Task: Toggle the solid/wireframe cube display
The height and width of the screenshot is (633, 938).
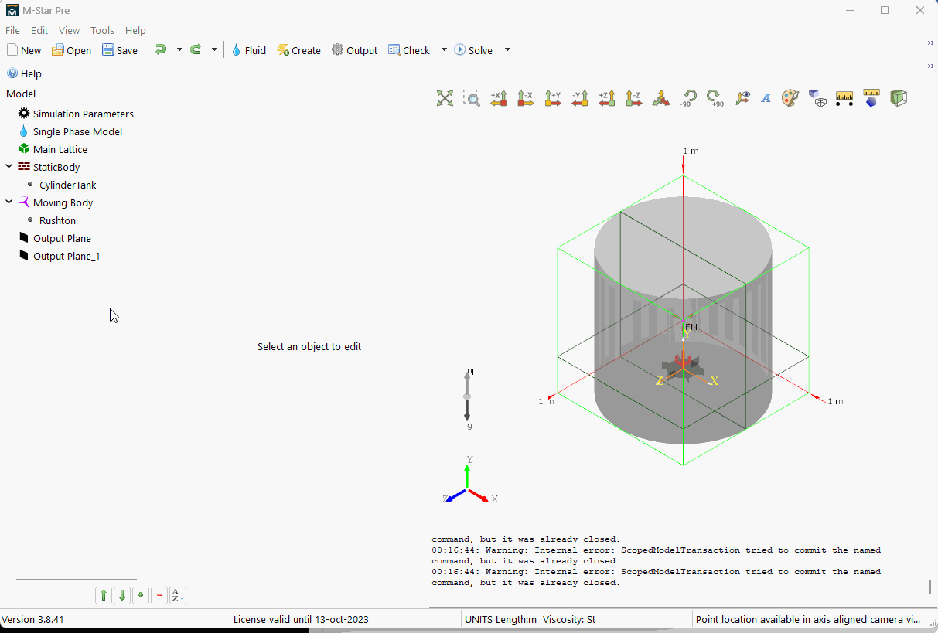Action: click(817, 98)
